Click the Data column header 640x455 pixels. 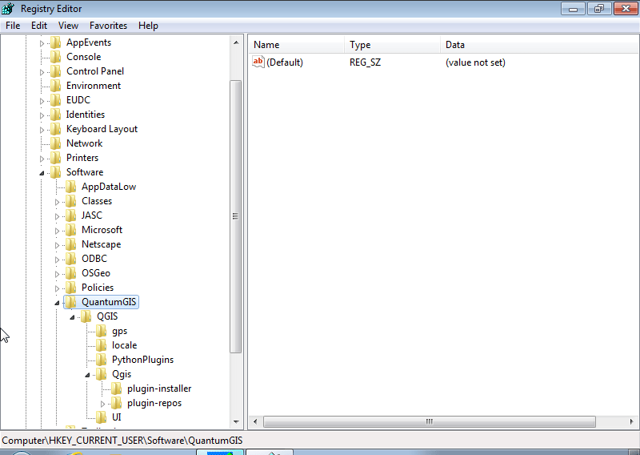coord(540,45)
